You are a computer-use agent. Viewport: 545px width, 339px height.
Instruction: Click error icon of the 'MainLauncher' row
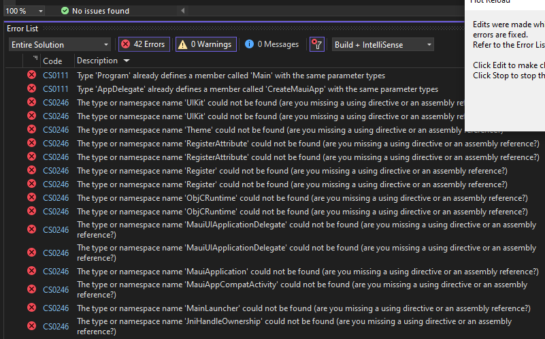point(31,308)
